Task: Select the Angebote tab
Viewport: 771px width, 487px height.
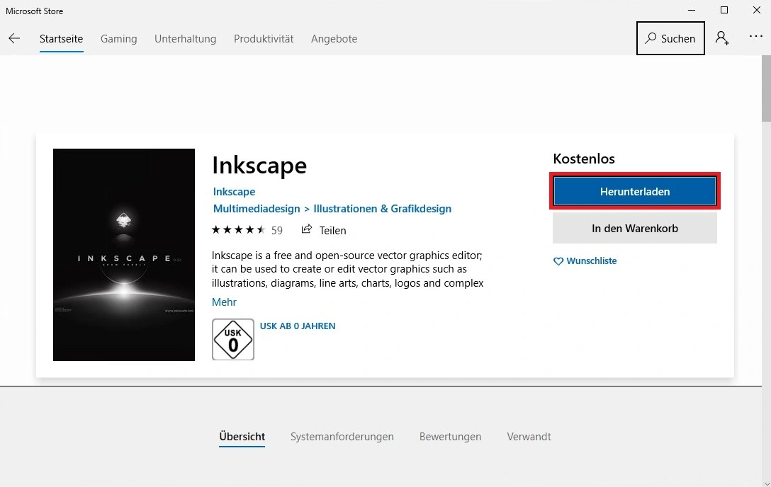Action: [334, 39]
